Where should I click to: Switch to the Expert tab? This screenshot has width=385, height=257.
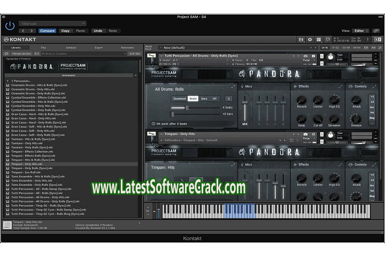(99, 48)
